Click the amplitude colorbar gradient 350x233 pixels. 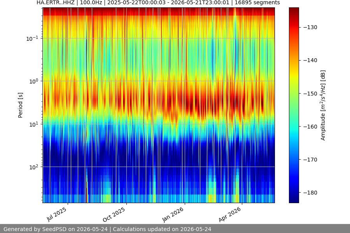click(x=294, y=105)
